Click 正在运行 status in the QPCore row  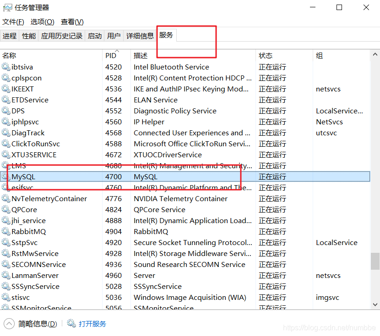point(272,209)
